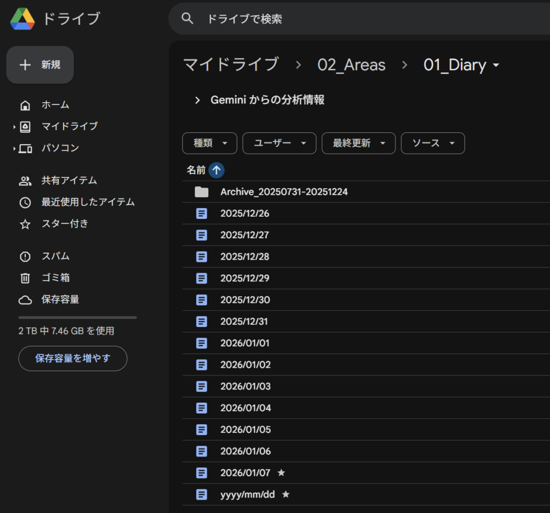Image resolution: width=550 pixels, height=513 pixels.
Task: Click the Google Drive logo icon
Action: click(23, 19)
